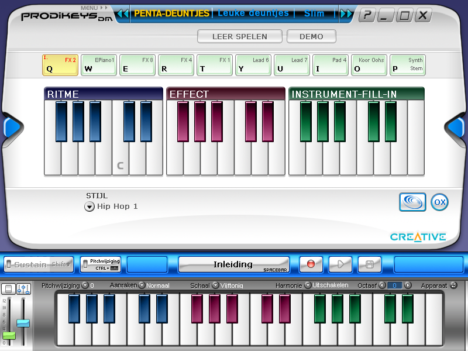Click the single panel view icon

click(8, 289)
